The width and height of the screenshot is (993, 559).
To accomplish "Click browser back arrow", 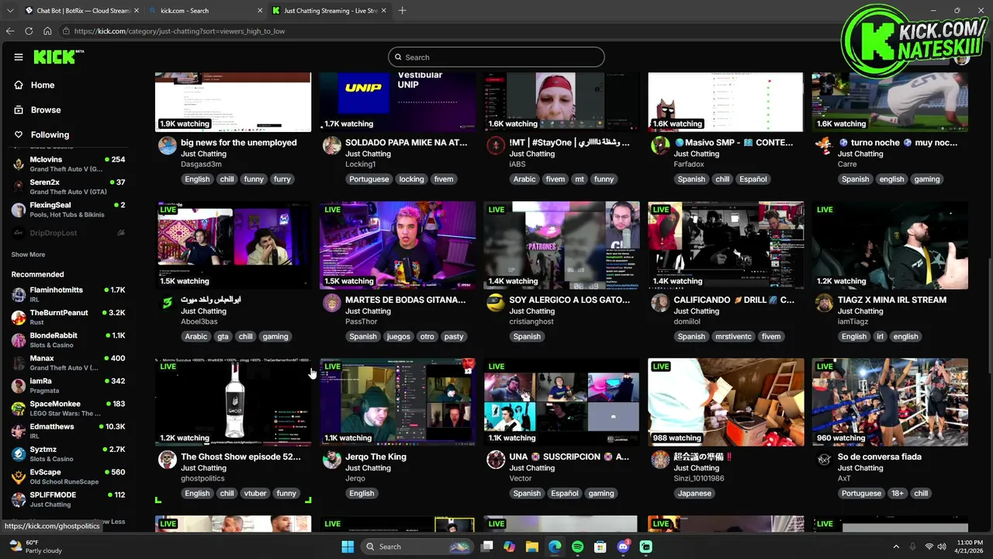I will [x=10, y=31].
